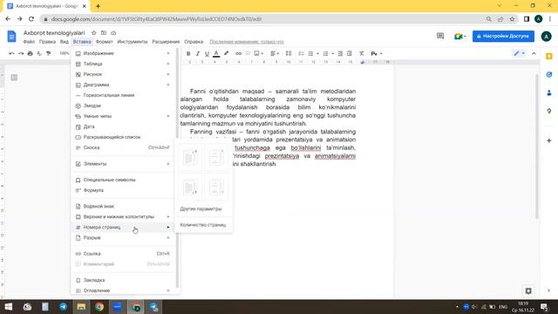Viewport: 558px width, 314px height.
Task: Click redo icon in toolbar
Action: [21, 53]
